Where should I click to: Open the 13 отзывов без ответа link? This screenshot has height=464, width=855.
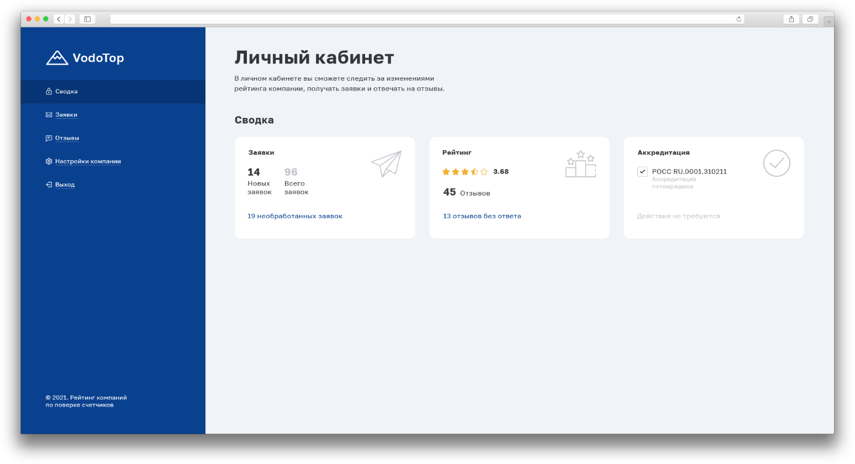click(x=482, y=216)
